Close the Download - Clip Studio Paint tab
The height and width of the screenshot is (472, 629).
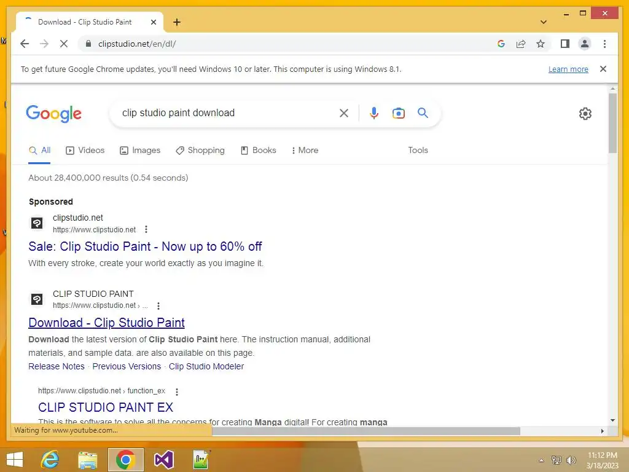pos(153,22)
